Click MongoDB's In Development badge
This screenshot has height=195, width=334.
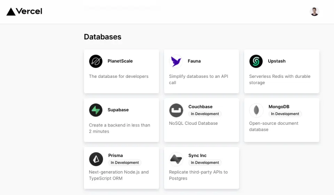(x=285, y=114)
